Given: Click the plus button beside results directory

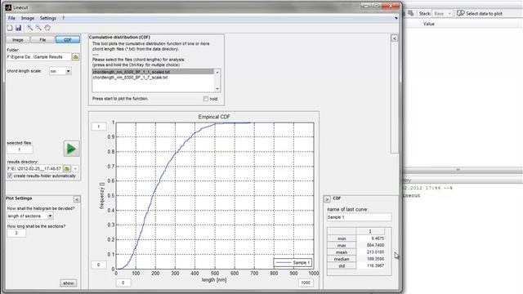Looking at the screenshot, I should [x=75, y=169].
